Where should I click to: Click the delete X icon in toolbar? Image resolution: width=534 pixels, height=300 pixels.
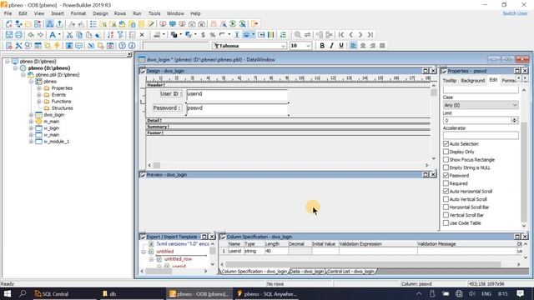[x=142, y=35]
